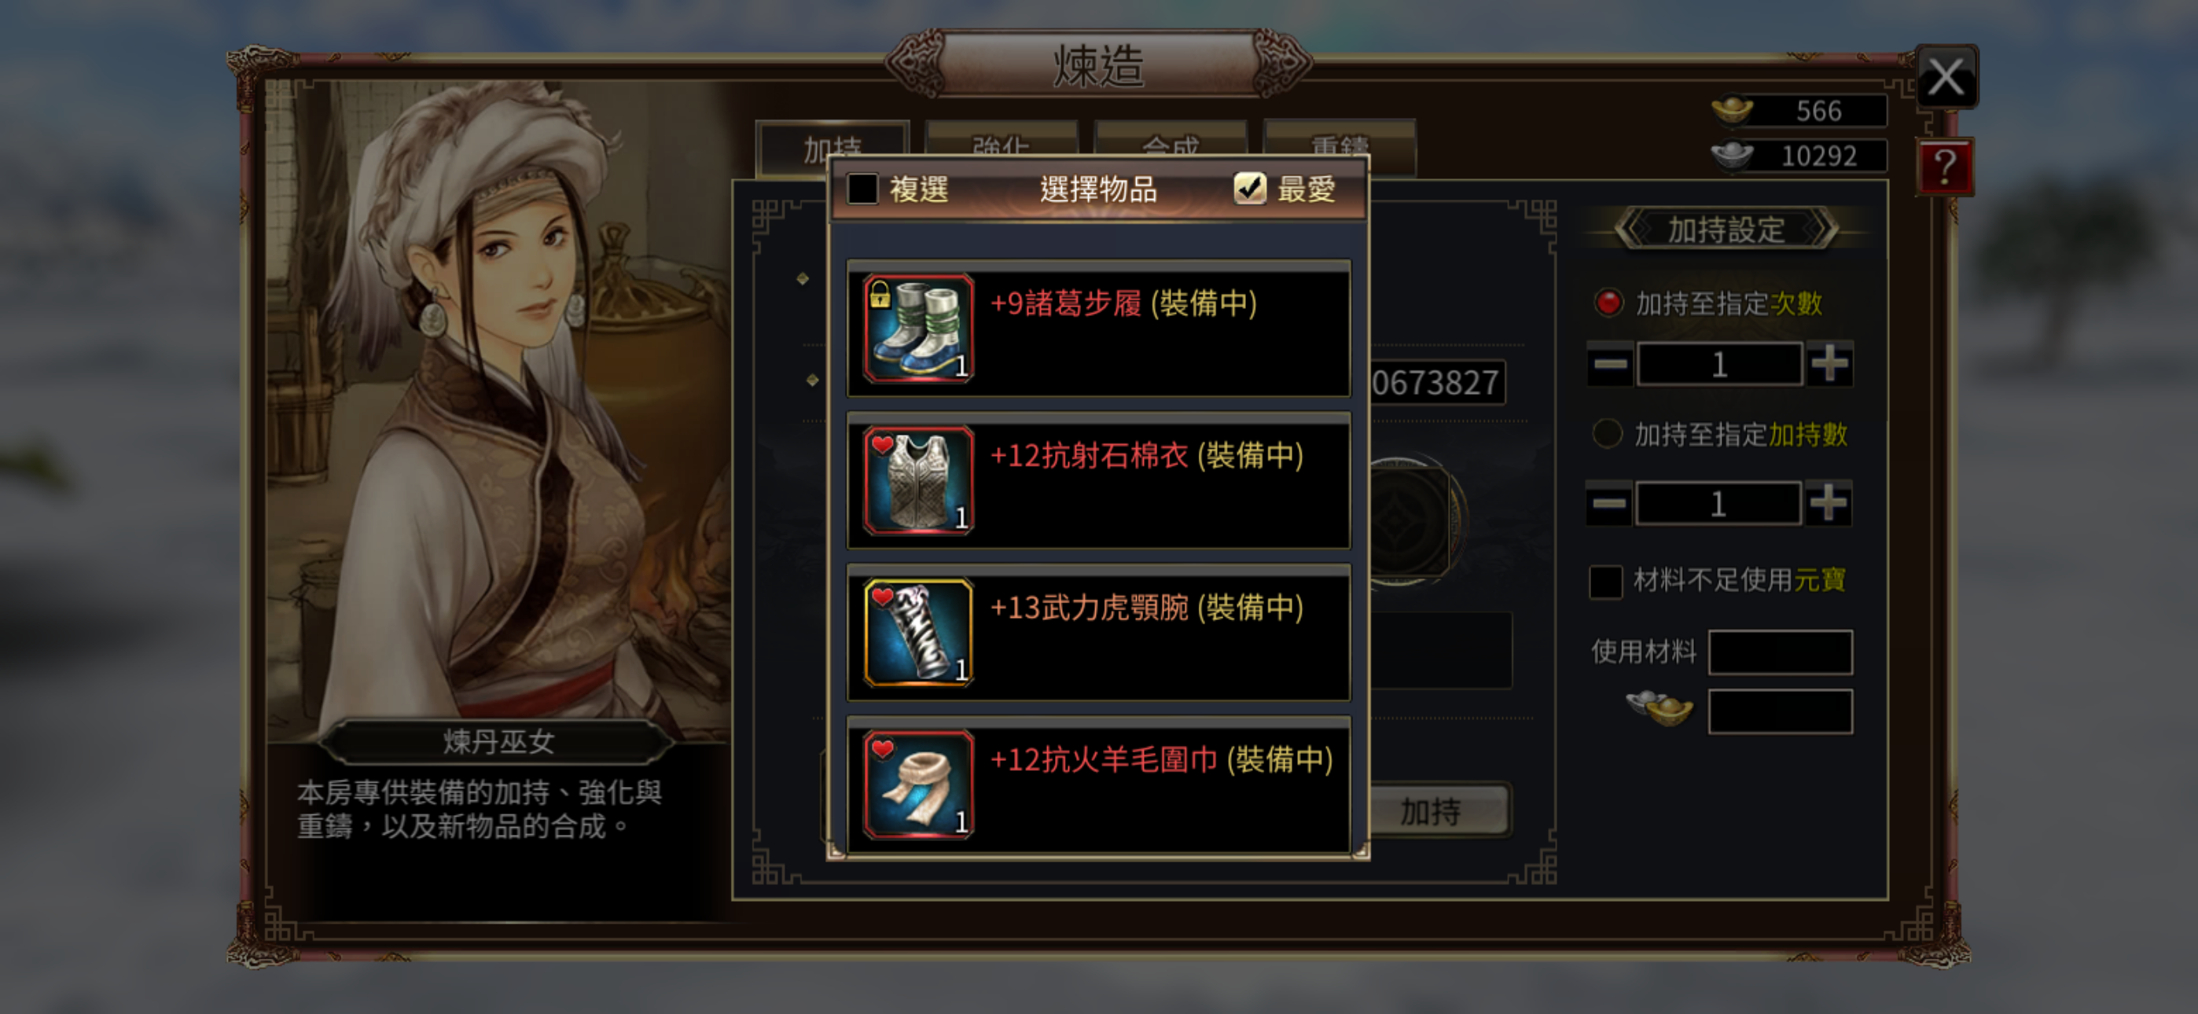
Task: Select the +9 諸葛步履 boots icon
Action: point(918,329)
